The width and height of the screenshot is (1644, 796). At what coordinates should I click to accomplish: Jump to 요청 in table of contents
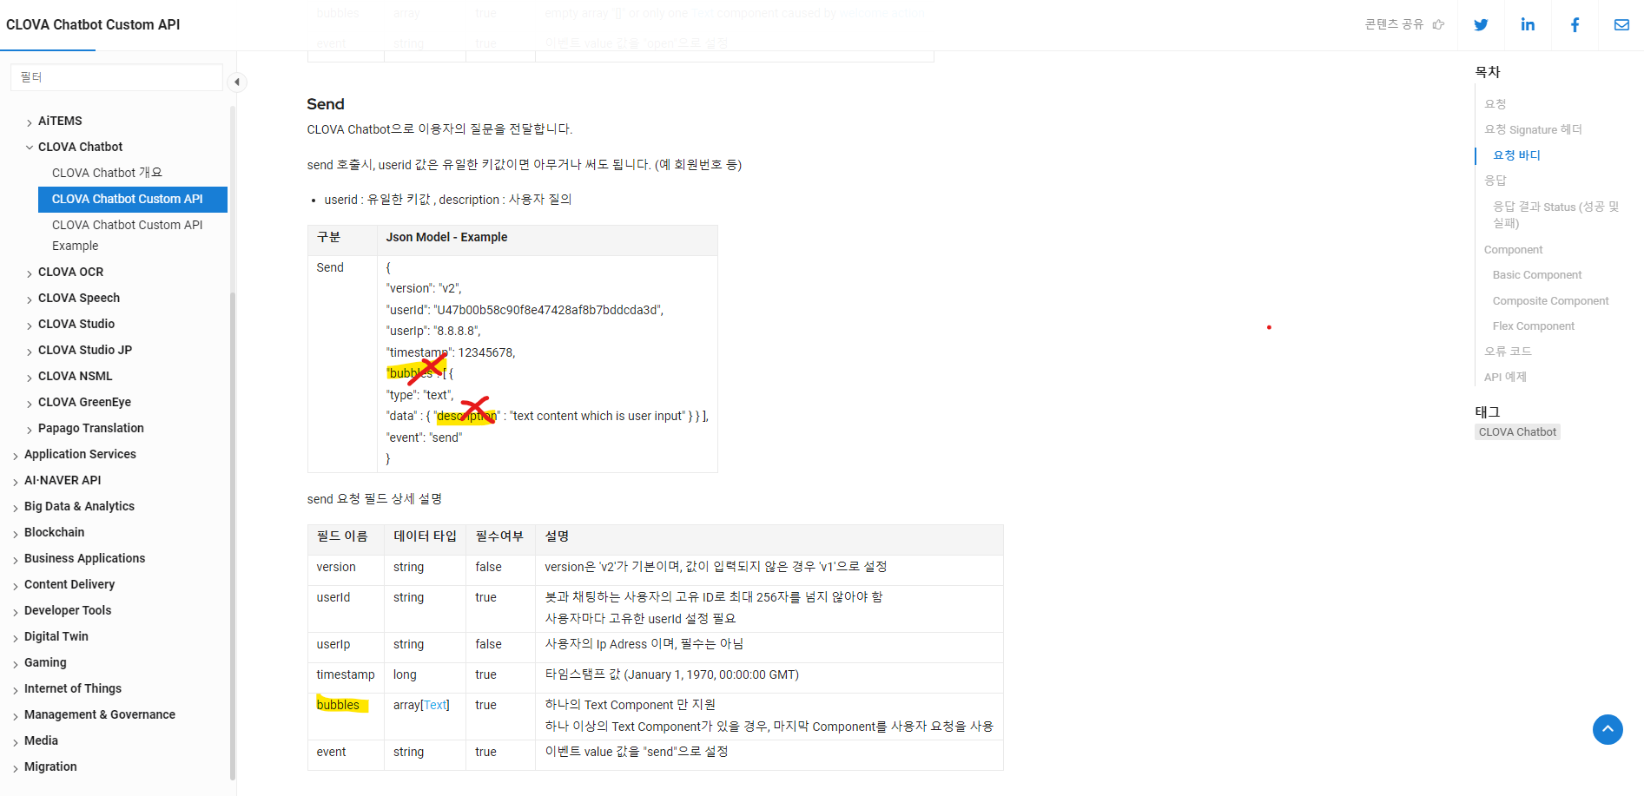pos(1495,104)
